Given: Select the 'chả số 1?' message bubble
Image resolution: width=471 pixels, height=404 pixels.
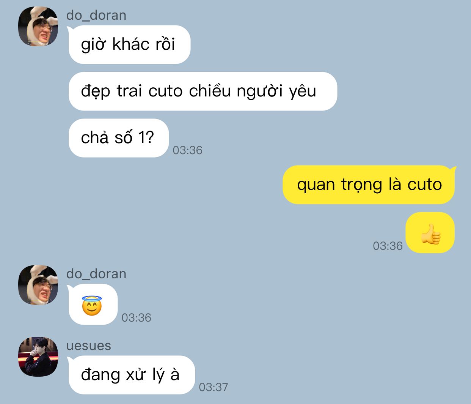Looking at the screenshot, I should [x=118, y=138].
